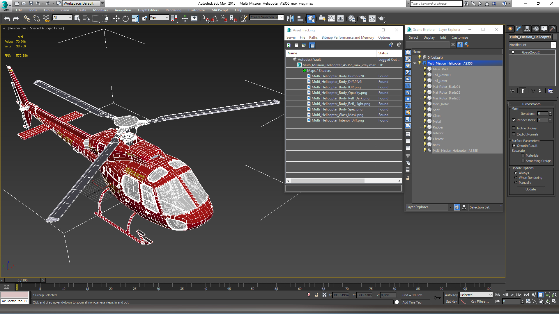Open the MAXScript menu
The height and width of the screenshot is (314, 559).
point(220,10)
